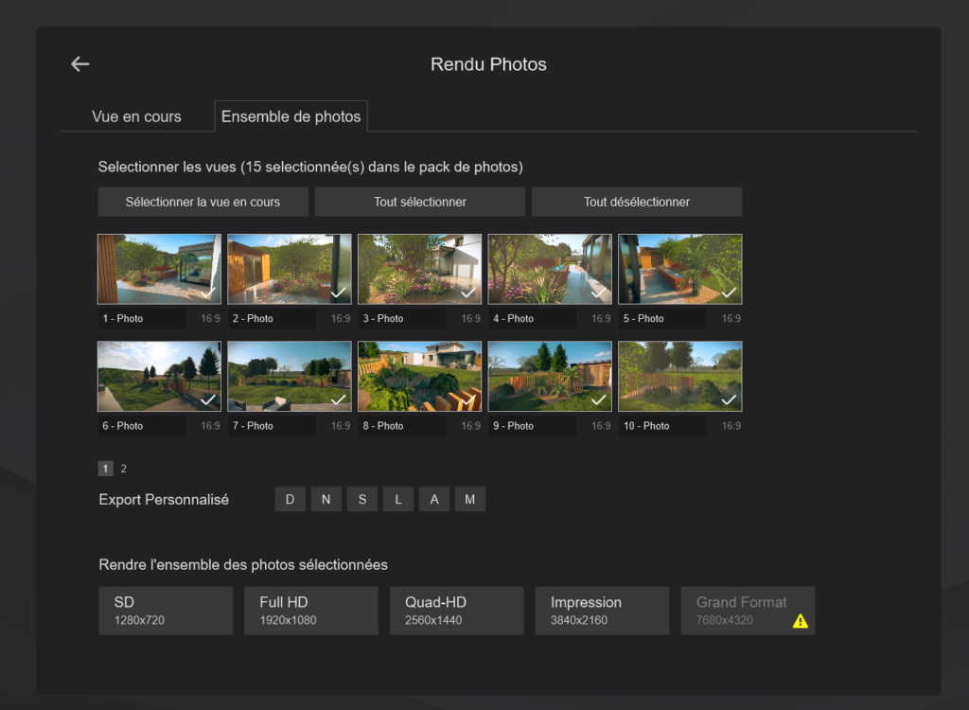Choose the N custom export preset
The height and width of the screenshot is (710, 969).
[x=326, y=500]
